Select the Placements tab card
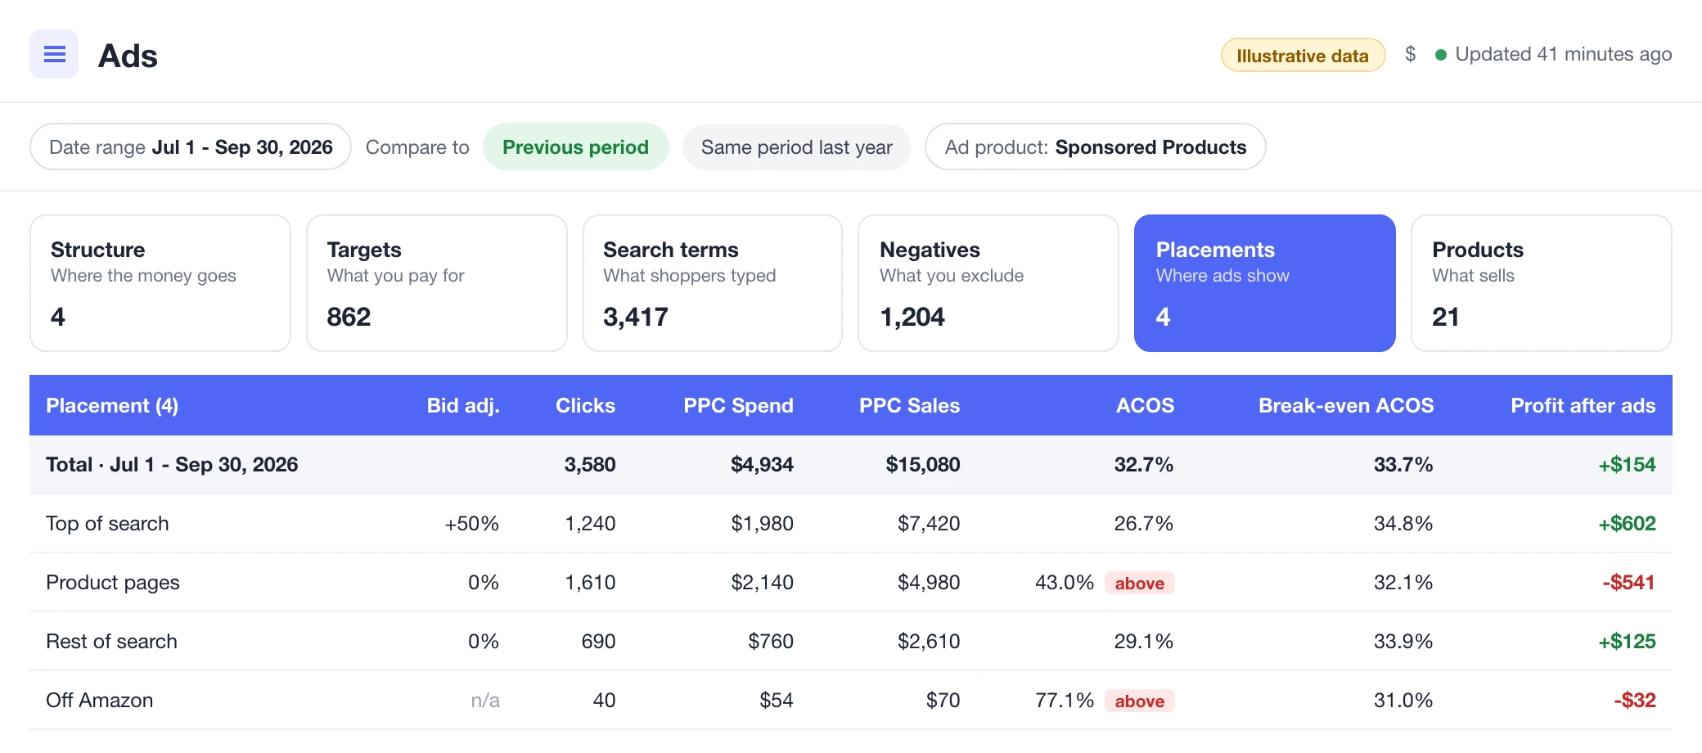Viewport: 1702px width, 753px height. click(1265, 283)
